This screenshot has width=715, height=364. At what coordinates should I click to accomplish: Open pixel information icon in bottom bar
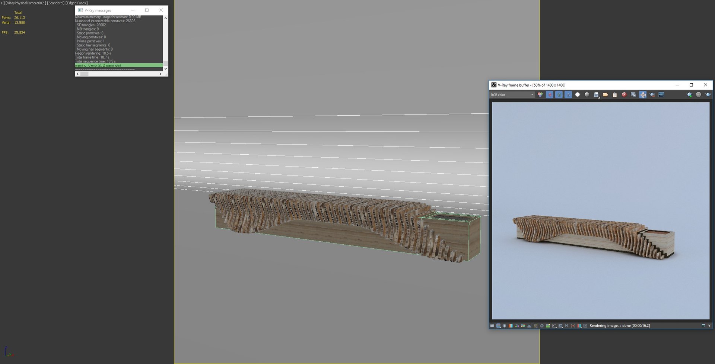coord(504,326)
